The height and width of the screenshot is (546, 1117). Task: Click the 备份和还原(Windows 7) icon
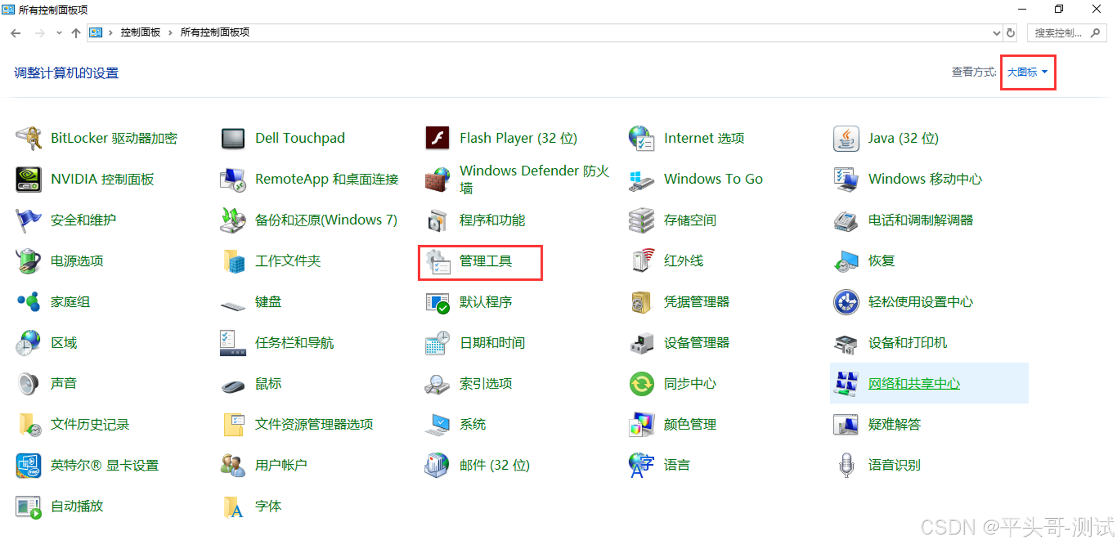pyautogui.click(x=233, y=220)
